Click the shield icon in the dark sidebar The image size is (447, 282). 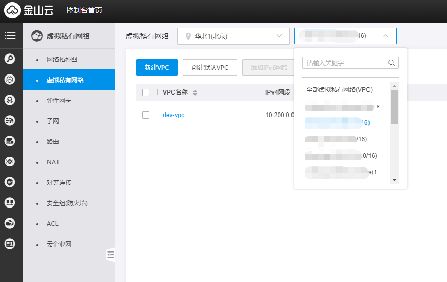[x=10, y=182]
